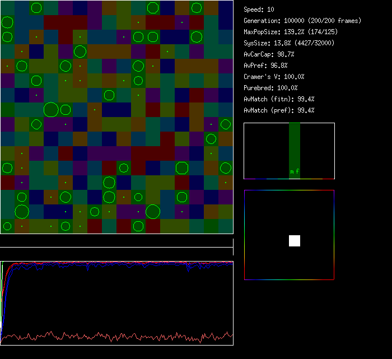Click the Generation: 100000 frame counter text
This screenshot has width=392, height=359.
click(302, 21)
